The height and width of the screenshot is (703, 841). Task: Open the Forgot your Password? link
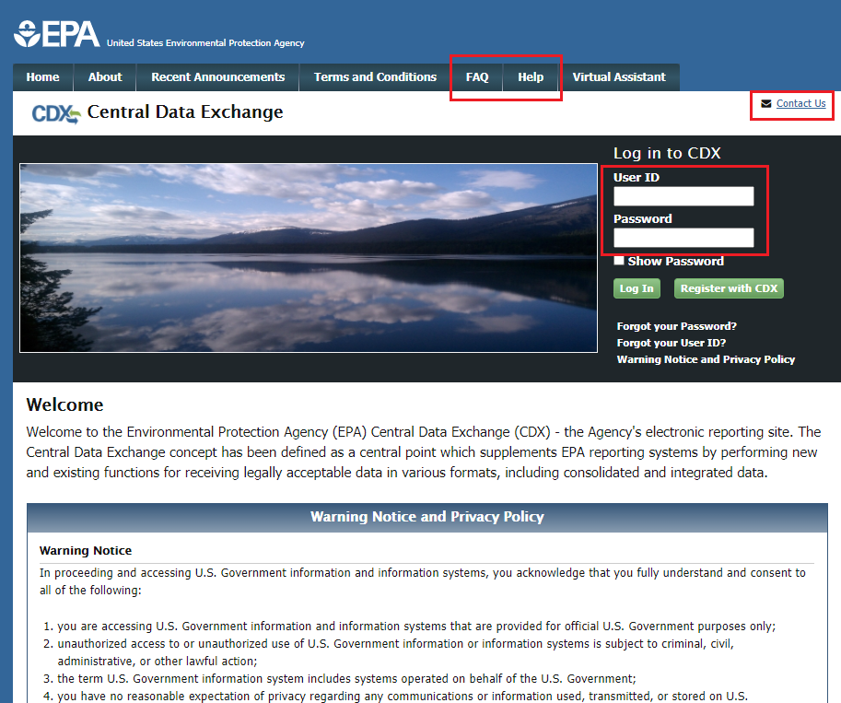pyautogui.click(x=676, y=326)
